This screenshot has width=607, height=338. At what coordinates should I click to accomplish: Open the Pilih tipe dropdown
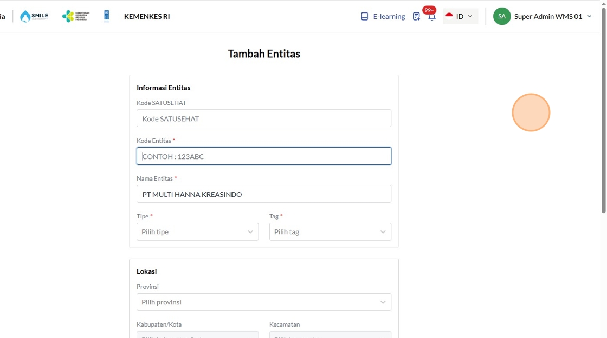(x=197, y=231)
